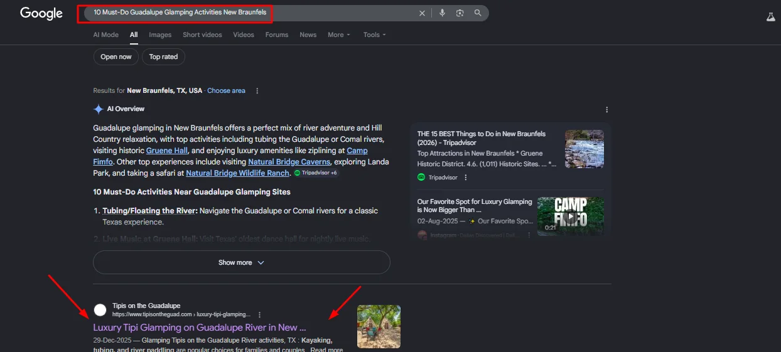This screenshot has height=352, width=781.
Task: Click the magnifying glass search icon
Action: pos(478,13)
